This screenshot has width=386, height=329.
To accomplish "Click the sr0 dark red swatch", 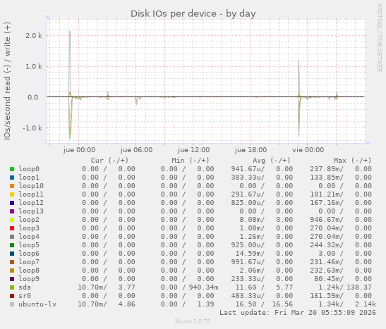I will pos(12,296).
